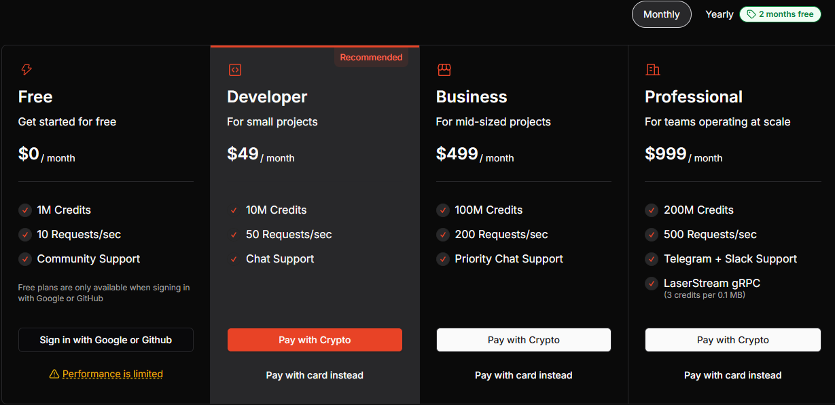The image size is (835, 405).
Task: Click the checkmark icon beside LaserStream gRPC
Action: tap(652, 284)
